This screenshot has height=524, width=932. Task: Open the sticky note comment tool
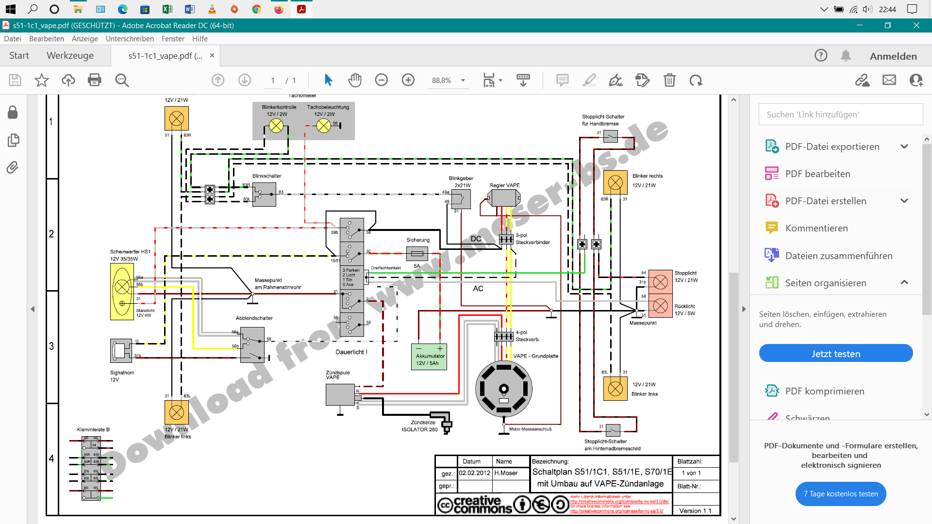click(x=562, y=80)
